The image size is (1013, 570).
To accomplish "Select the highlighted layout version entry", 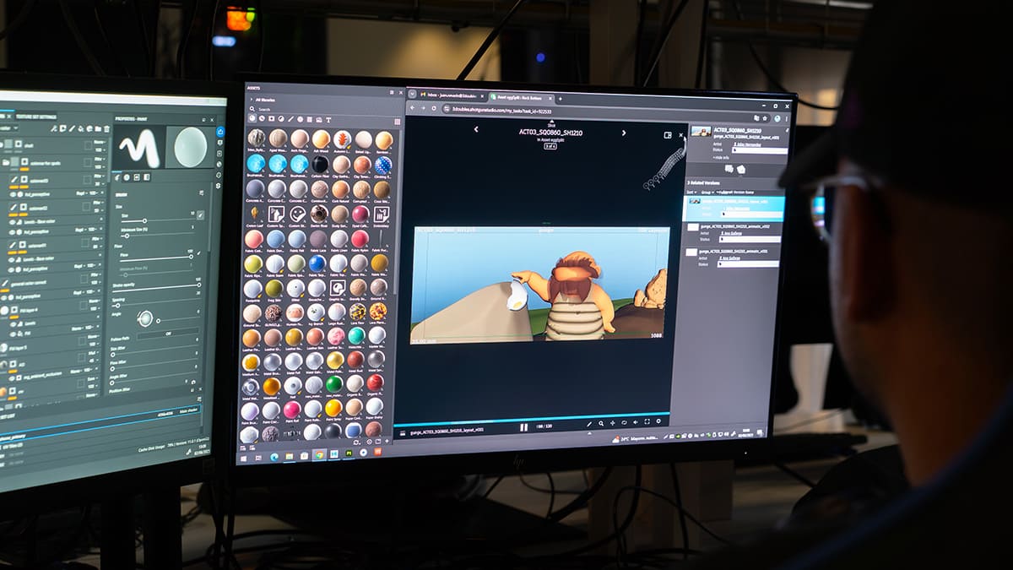I will pyautogui.click(x=733, y=209).
